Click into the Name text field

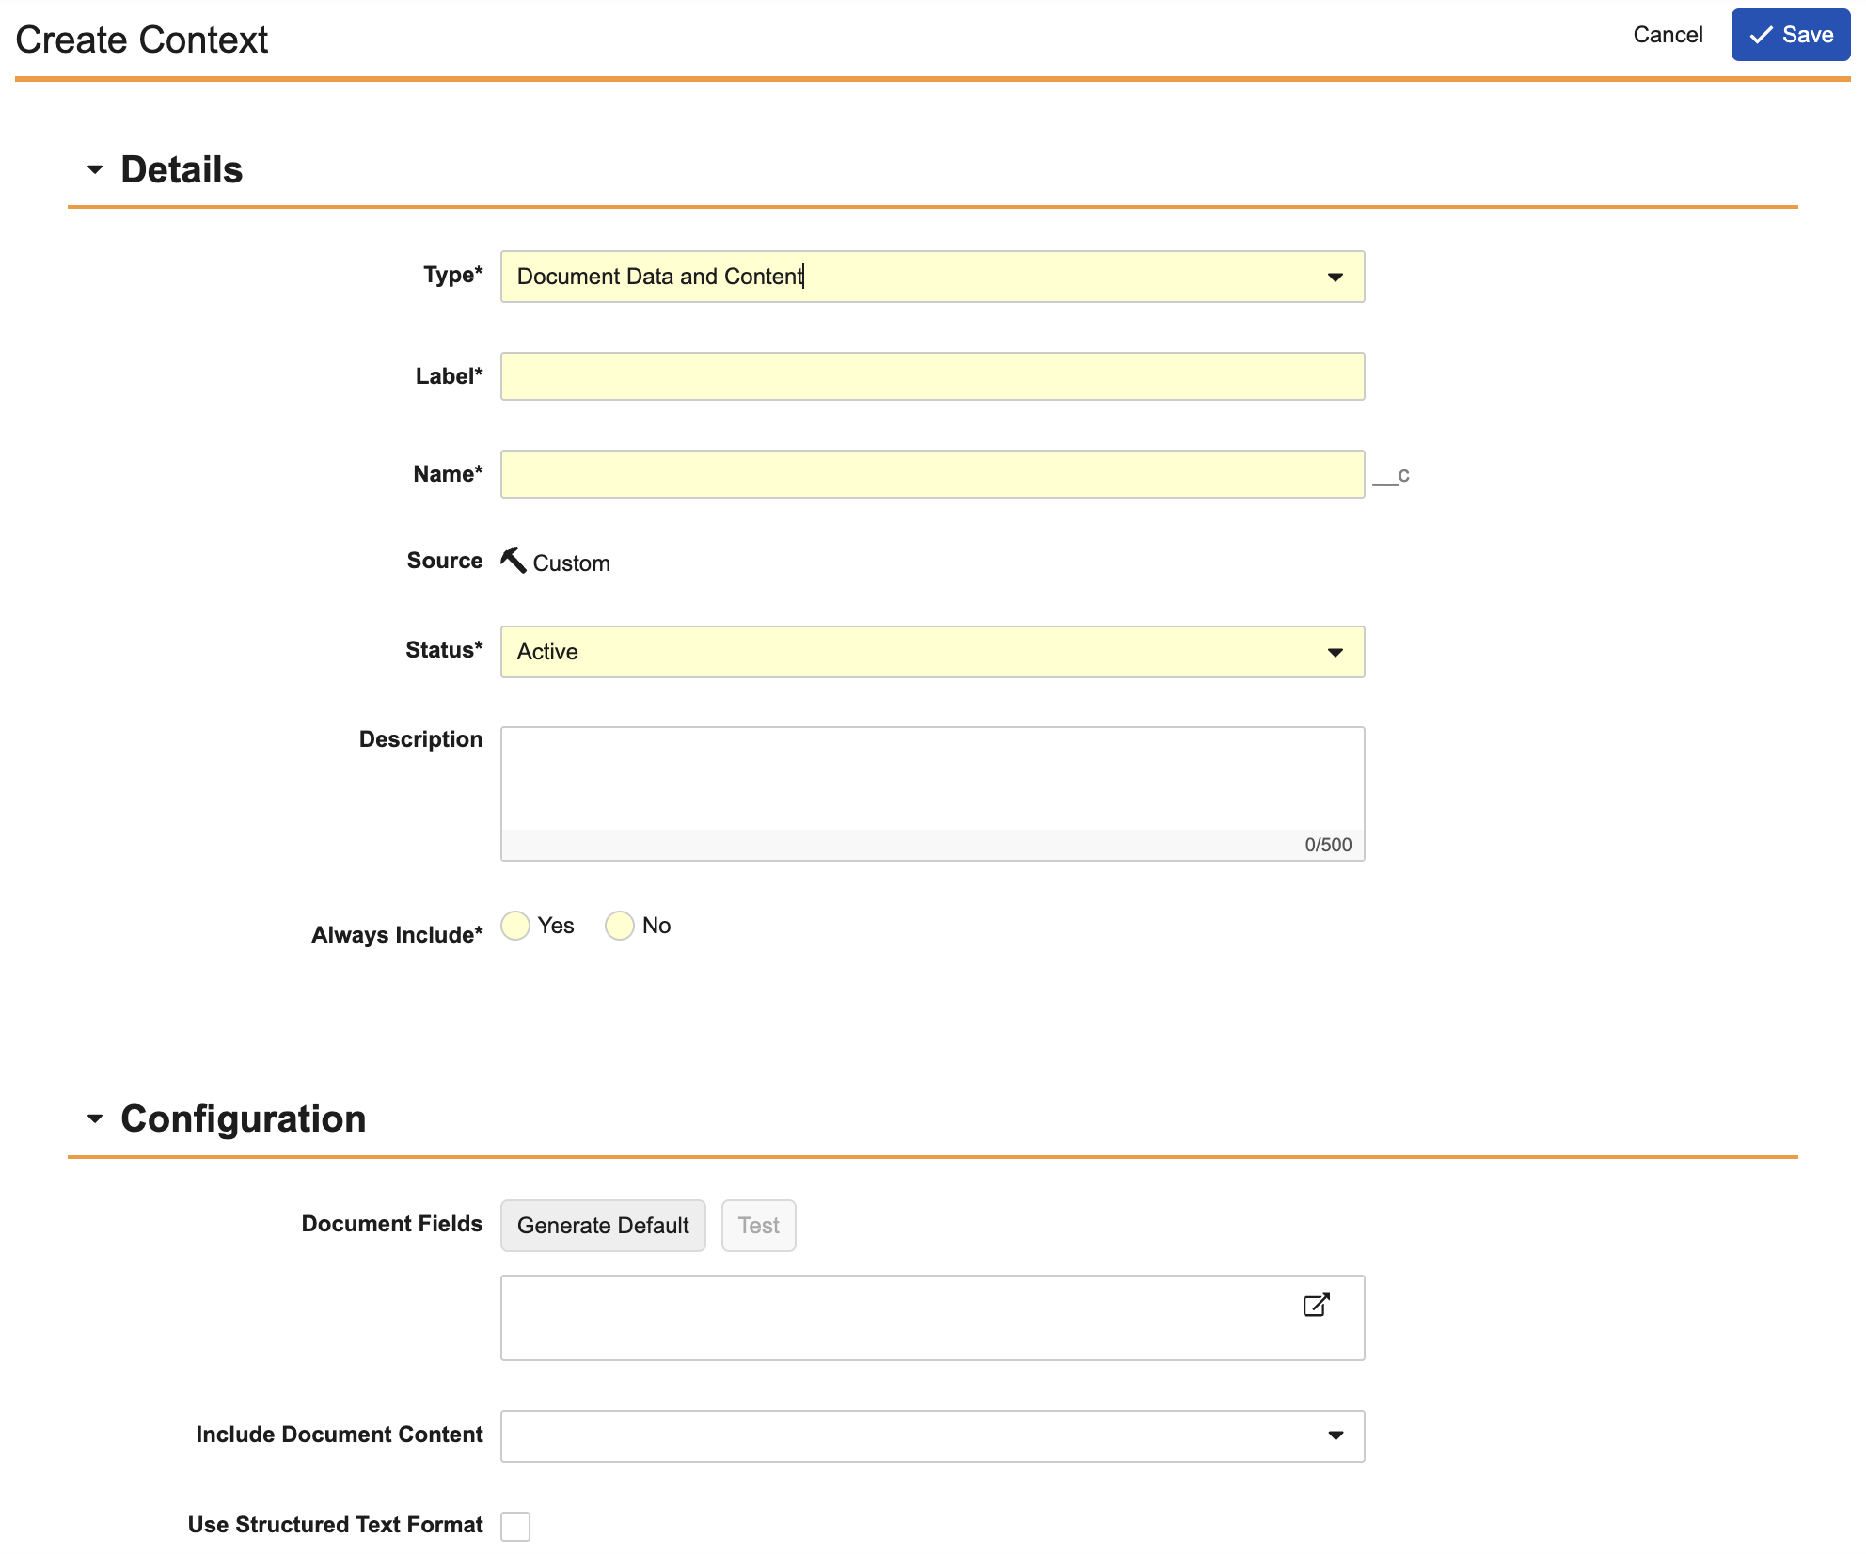tap(931, 474)
